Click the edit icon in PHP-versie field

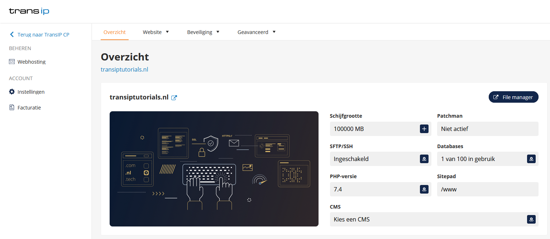(x=424, y=189)
